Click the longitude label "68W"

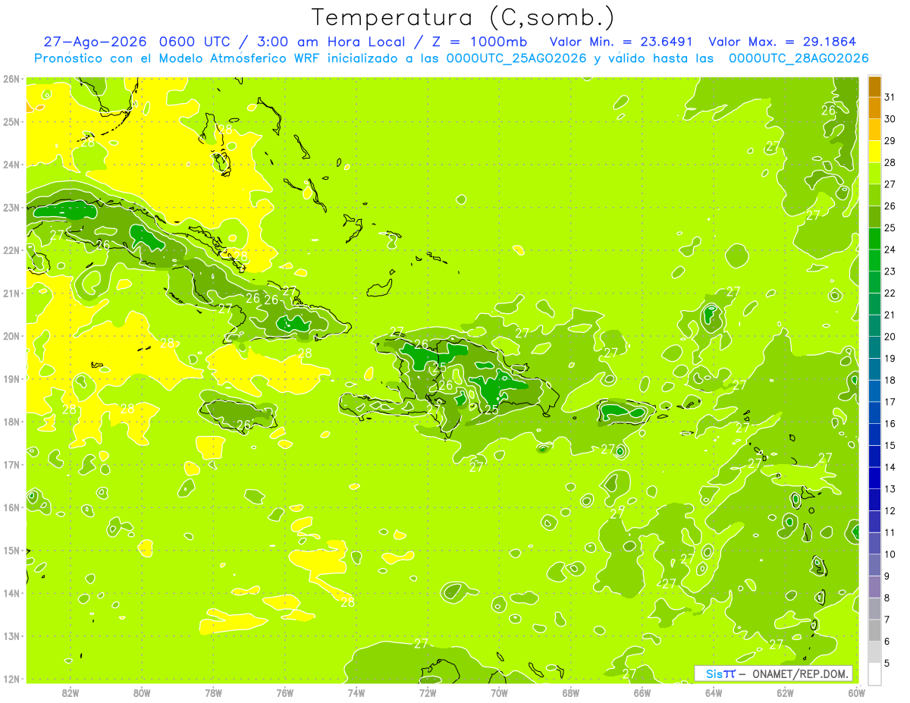571,692
